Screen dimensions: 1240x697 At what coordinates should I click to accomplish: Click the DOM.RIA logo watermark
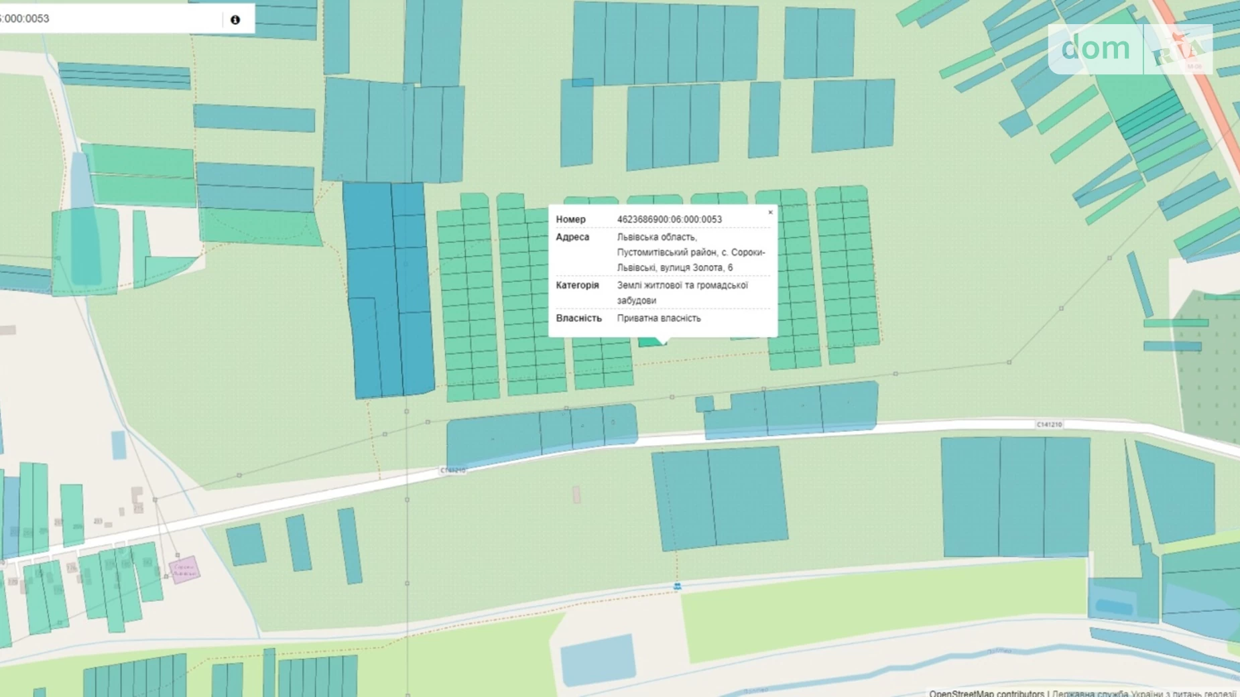pyautogui.click(x=1130, y=49)
